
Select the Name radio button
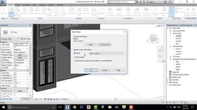pos(75,53)
